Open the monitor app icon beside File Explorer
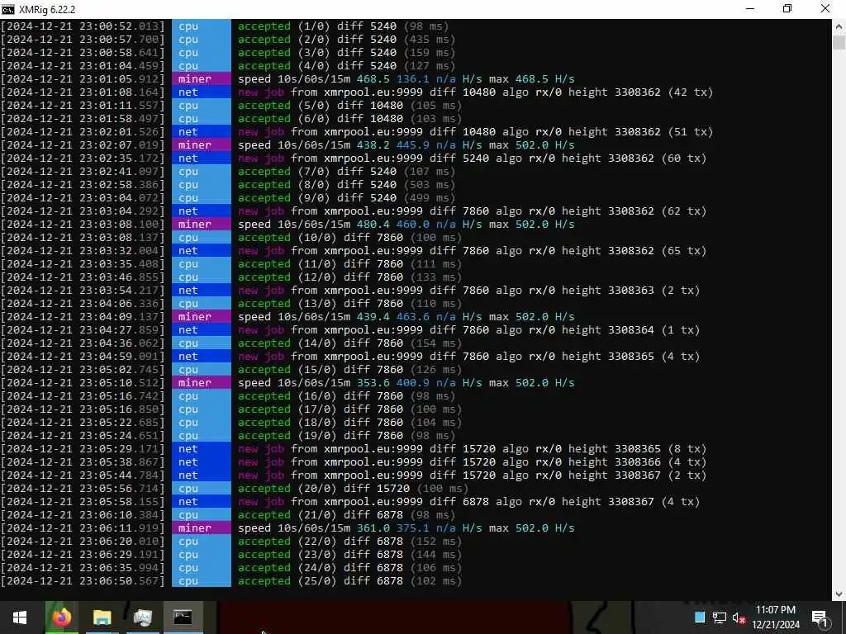Viewport: 846px width, 634px height. (x=142, y=617)
